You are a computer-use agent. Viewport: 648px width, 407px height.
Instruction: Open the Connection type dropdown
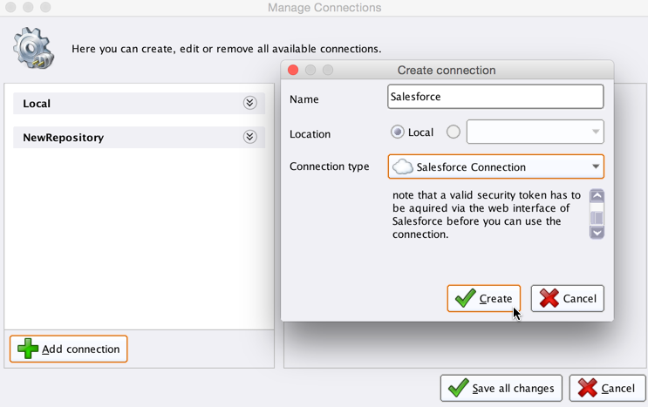[x=596, y=166]
